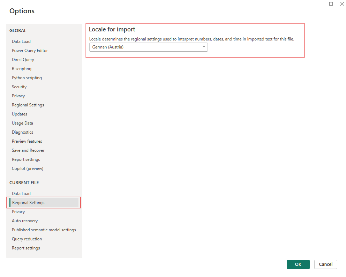Open Power Query Editor options
346x277 pixels.
pyautogui.click(x=30, y=51)
